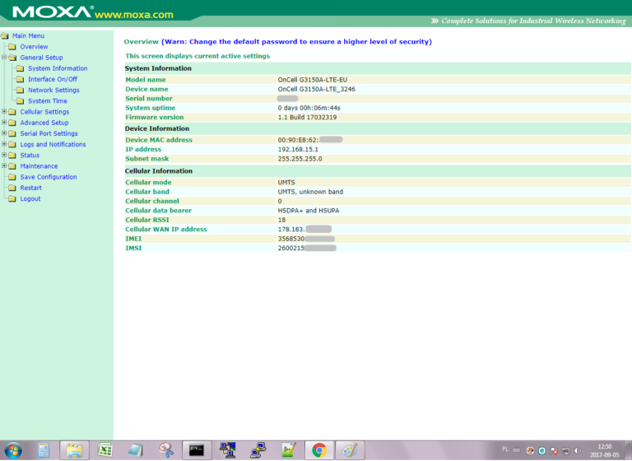632x461 pixels.
Task: Click the volume speaker tray icon
Action: (x=578, y=450)
